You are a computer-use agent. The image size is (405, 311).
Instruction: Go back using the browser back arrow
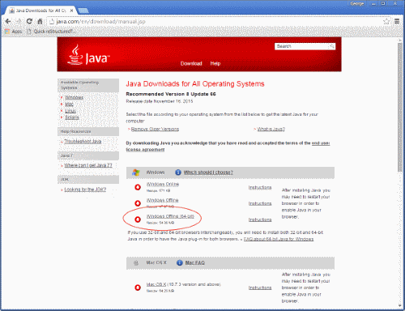point(8,21)
